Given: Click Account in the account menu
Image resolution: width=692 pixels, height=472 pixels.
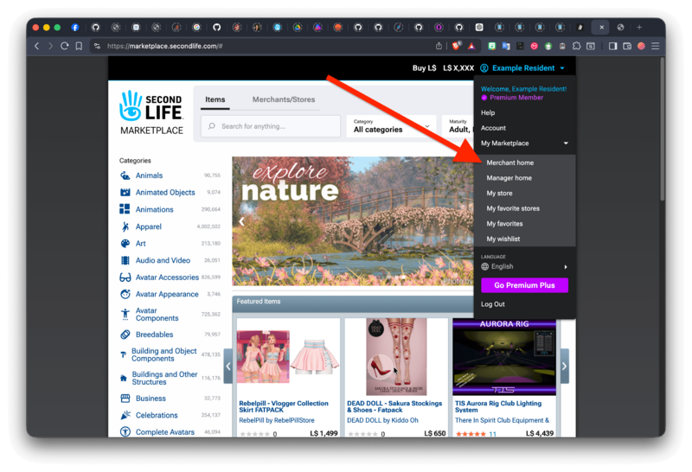Looking at the screenshot, I should [493, 128].
